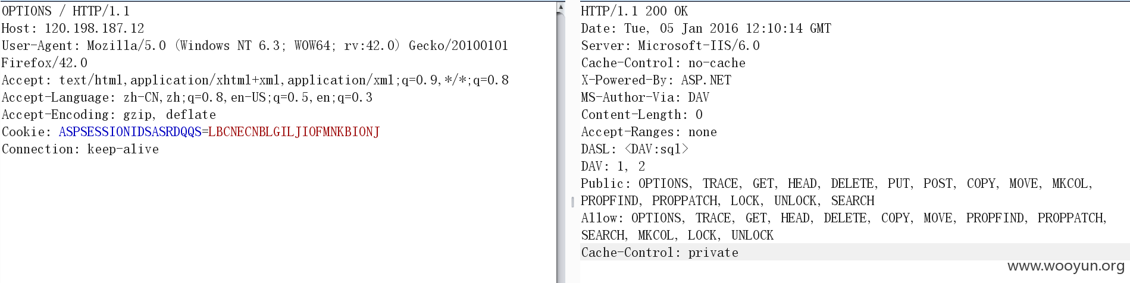Click the Allow: OPTIONS, TRACE methods line

[x=844, y=227]
